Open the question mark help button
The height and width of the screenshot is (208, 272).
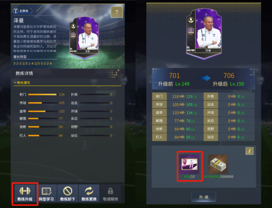click(117, 12)
